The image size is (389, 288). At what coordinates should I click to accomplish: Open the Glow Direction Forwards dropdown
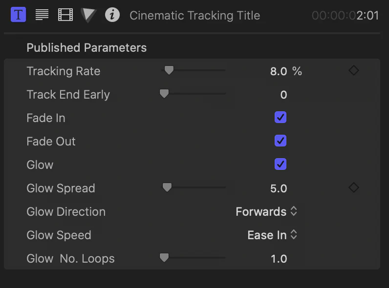[266, 211]
